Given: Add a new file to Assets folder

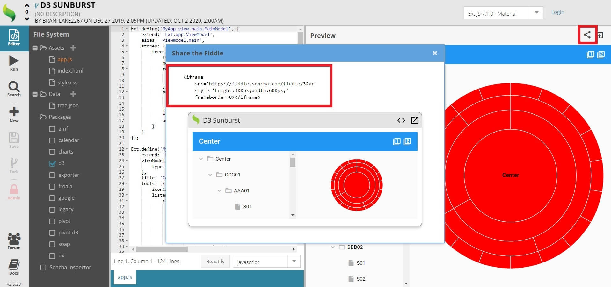Looking at the screenshot, I should (x=73, y=48).
